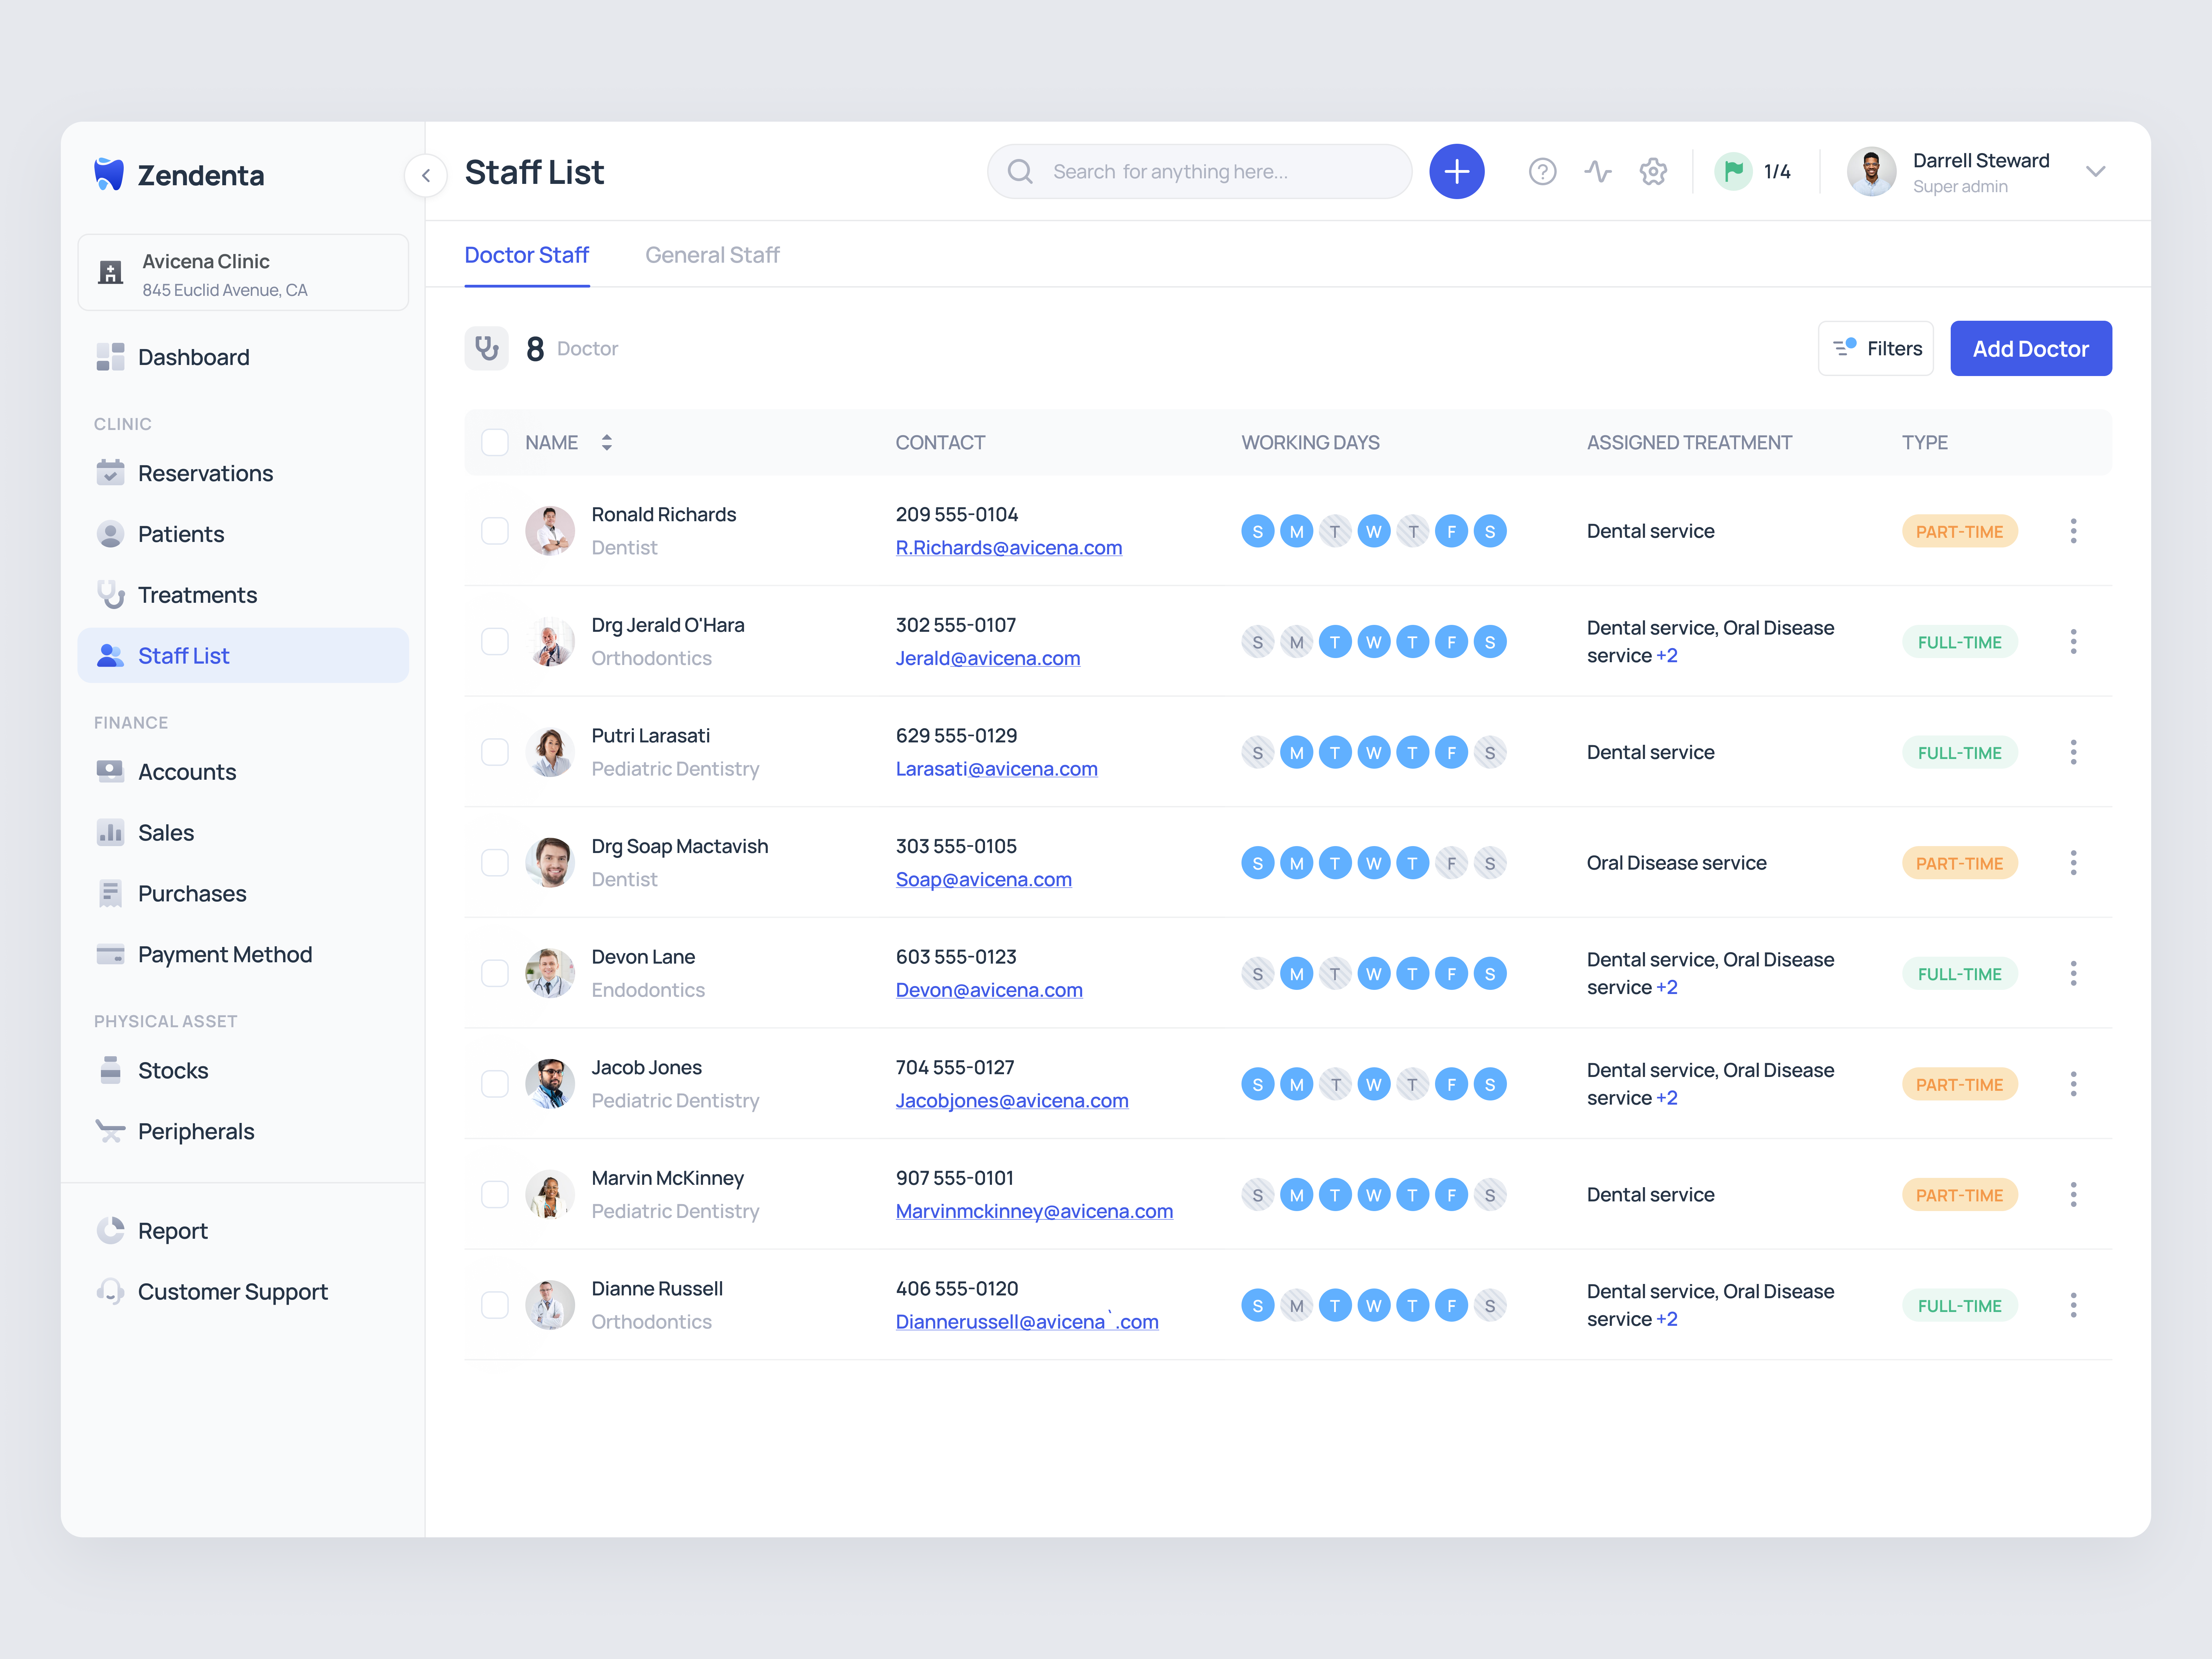This screenshot has height=1659, width=2212.
Task: Click the stethoscope icon beside doctor count
Action: [x=487, y=348]
